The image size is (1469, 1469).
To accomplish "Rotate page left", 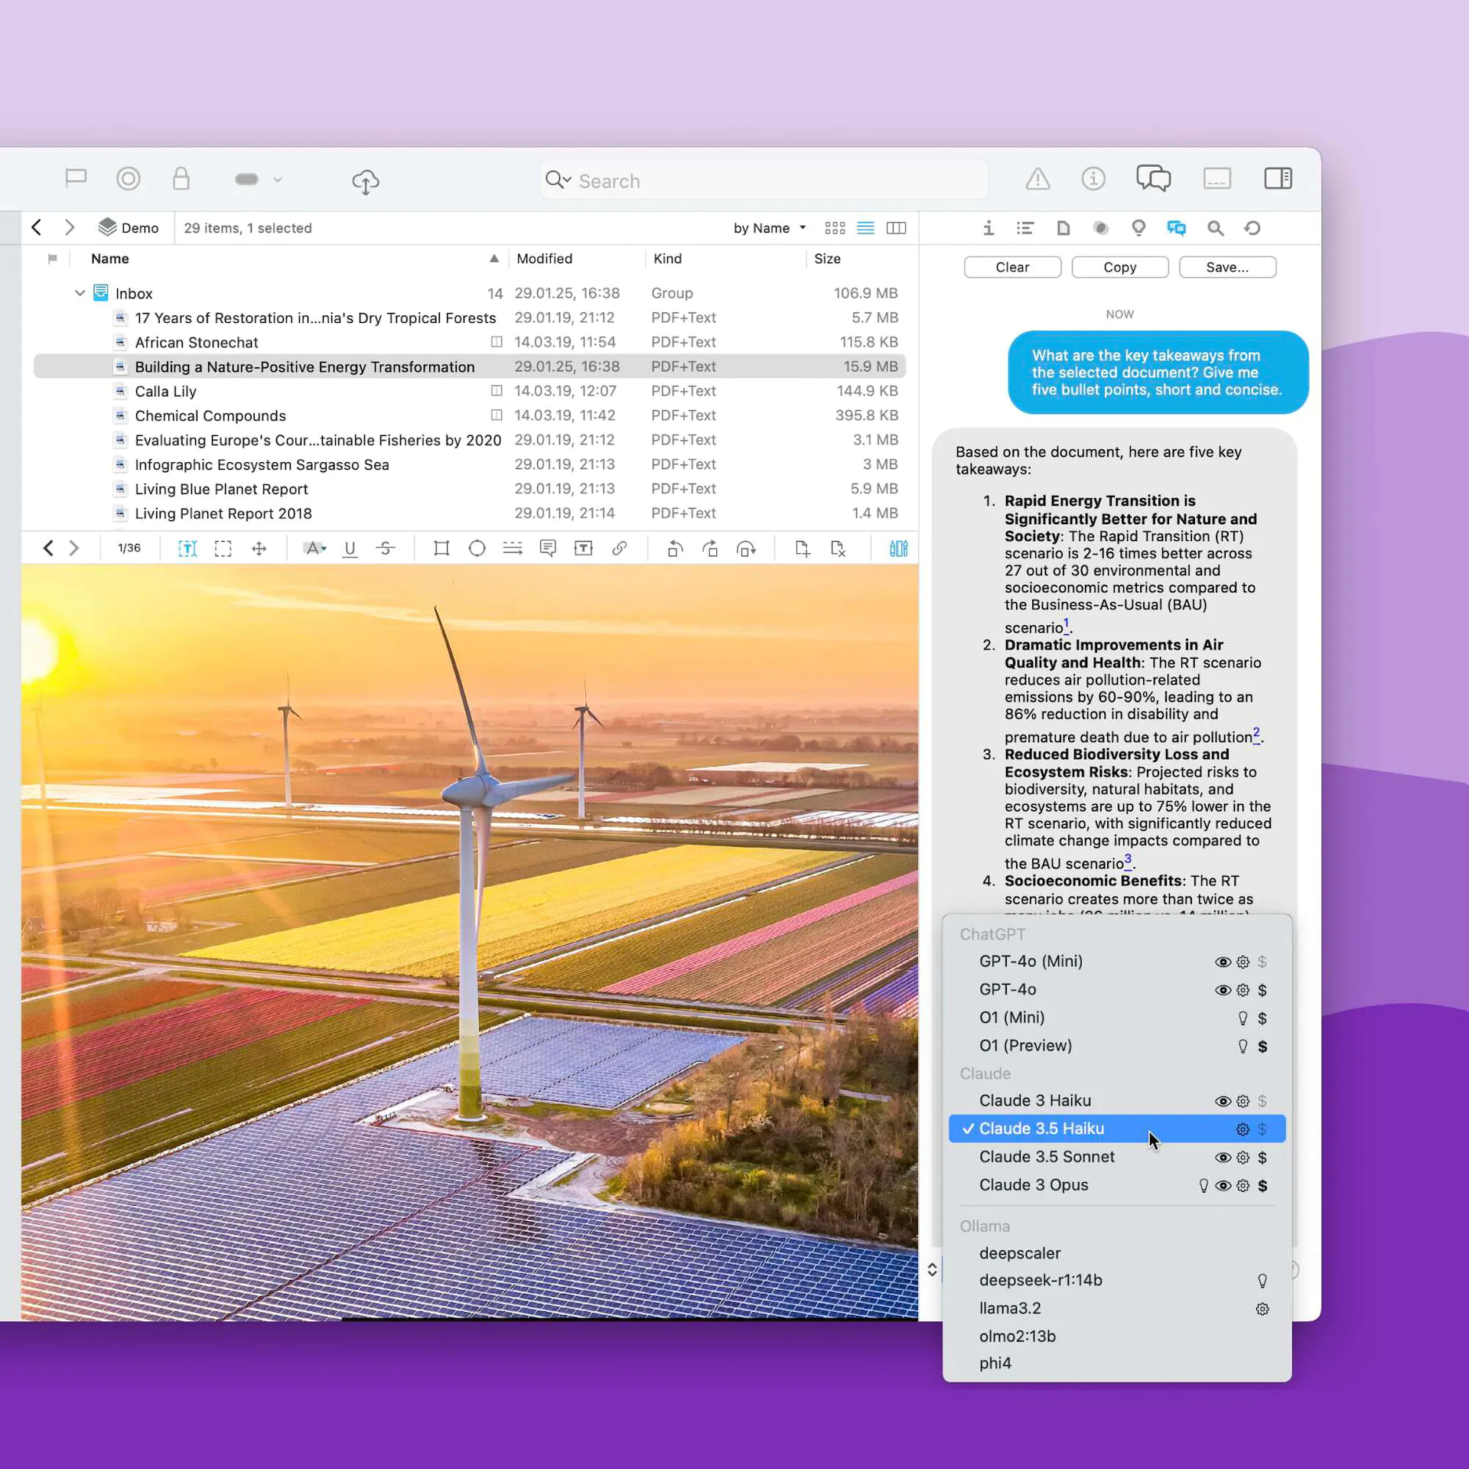I will coord(674,549).
